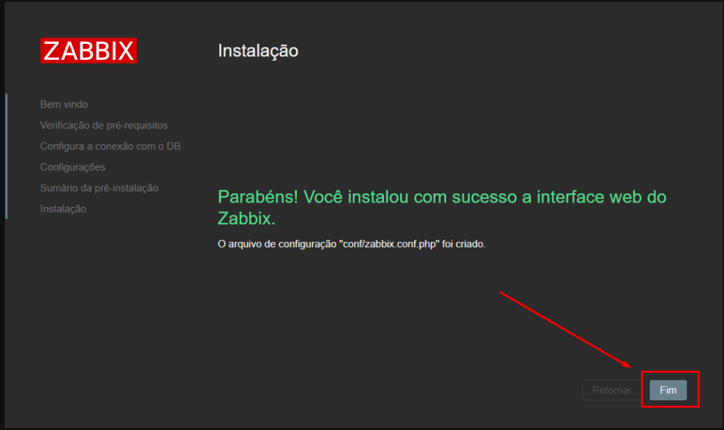This screenshot has height=430, width=724.
Task: Click the word Parabéns! in green message
Action: [x=258, y=197]
